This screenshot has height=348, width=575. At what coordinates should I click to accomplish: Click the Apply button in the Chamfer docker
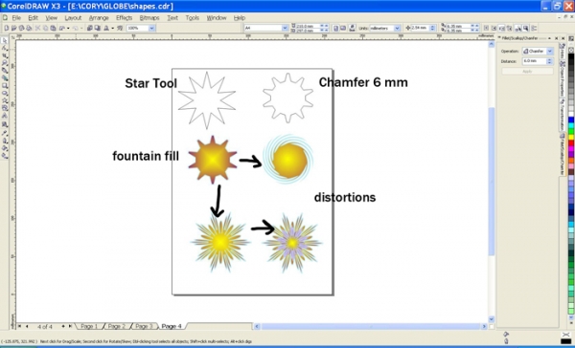pos(527,72)
